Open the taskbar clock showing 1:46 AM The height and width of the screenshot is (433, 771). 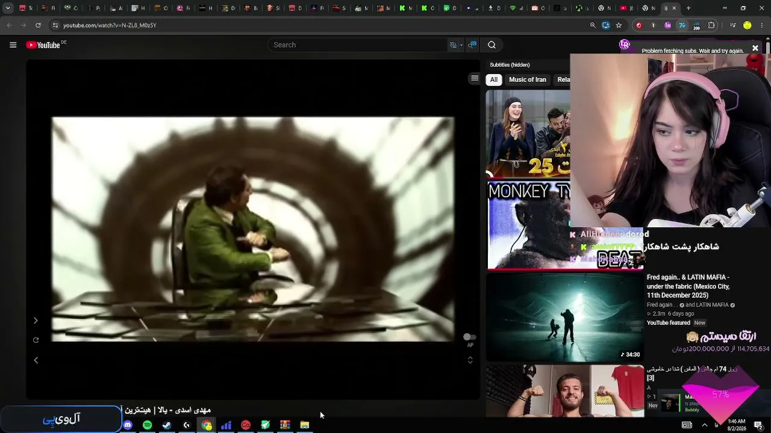pos(737,425)
